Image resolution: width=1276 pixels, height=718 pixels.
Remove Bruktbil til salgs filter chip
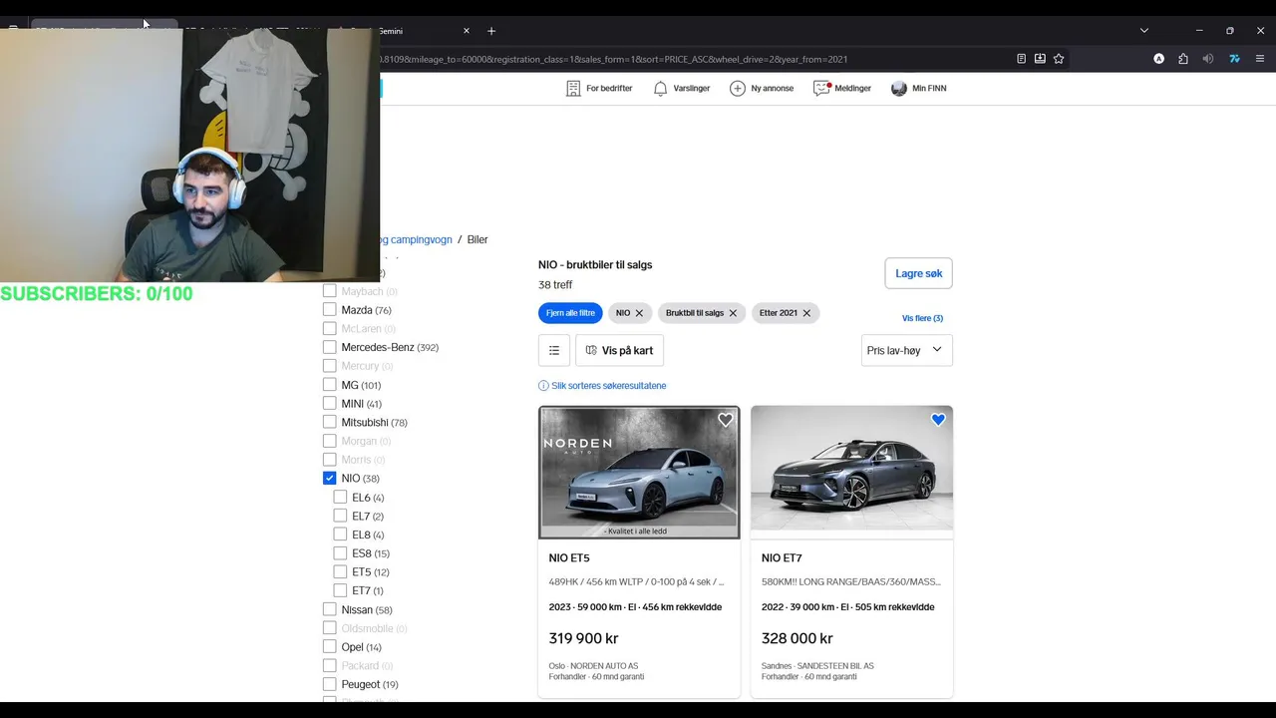pos(733,313)
